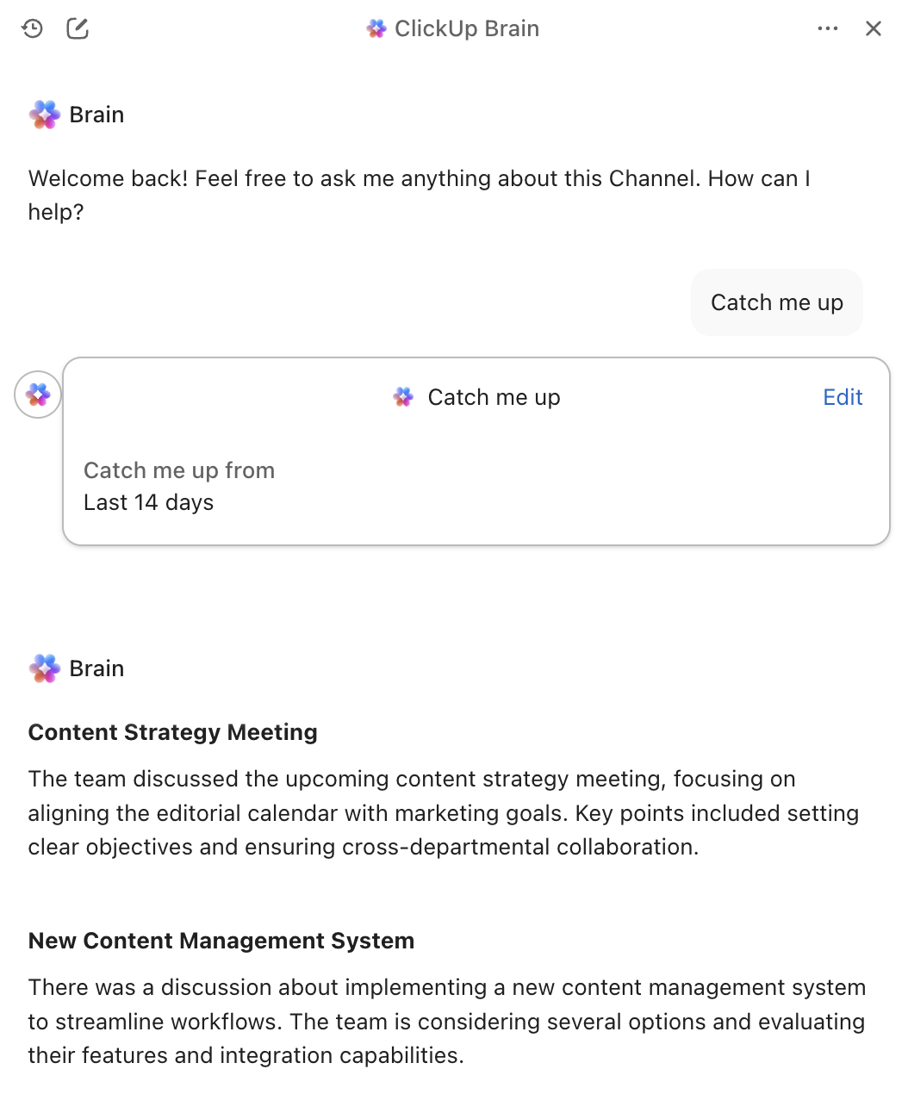This screenshot has height=1094, width=908.
Task: Close the ClickUp Brain panel
Action: click(x=874, y=28)
